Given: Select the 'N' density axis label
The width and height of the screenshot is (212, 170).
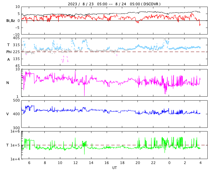Looking at the screenshot, I should click(x=8, y=83).
